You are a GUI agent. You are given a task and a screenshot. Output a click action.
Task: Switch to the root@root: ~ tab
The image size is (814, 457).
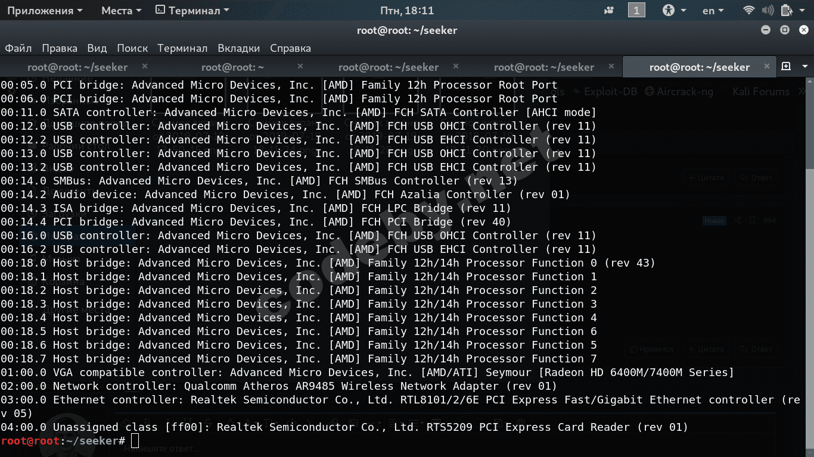tap(233, 67)
